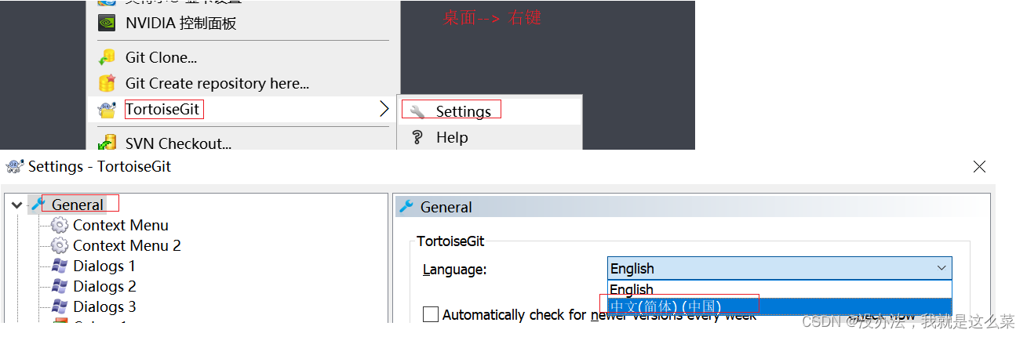The width and height of the screenshot is (1027, 337).
Task: Click the Settings window title icon
Action: tap(14, 166)
